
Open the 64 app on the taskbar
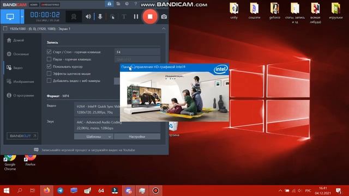pos(101,191)
